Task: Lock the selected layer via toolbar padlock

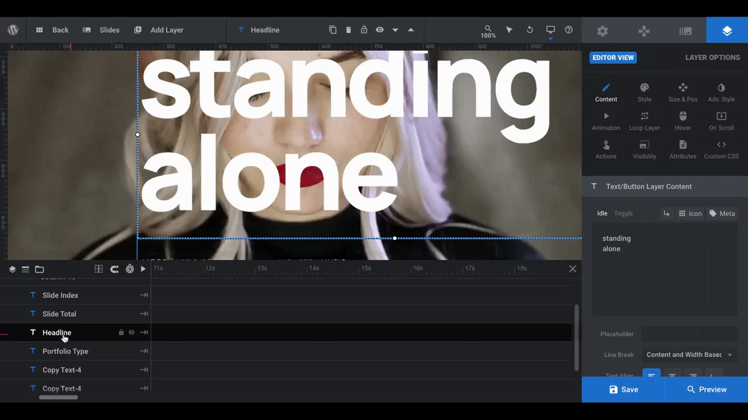Action: 364,30
